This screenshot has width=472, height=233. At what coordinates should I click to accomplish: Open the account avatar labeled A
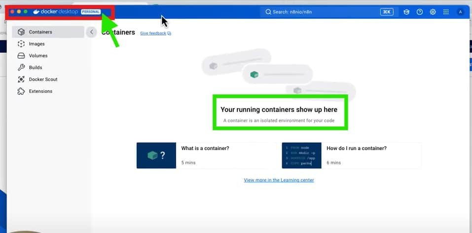(460, 12)
